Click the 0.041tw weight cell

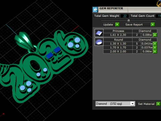point(147,44)
